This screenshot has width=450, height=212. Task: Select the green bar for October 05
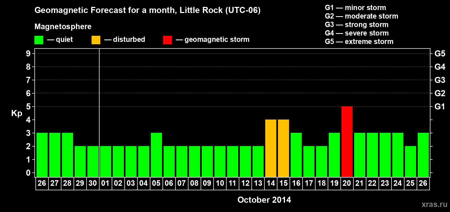[x=156, y=155]
